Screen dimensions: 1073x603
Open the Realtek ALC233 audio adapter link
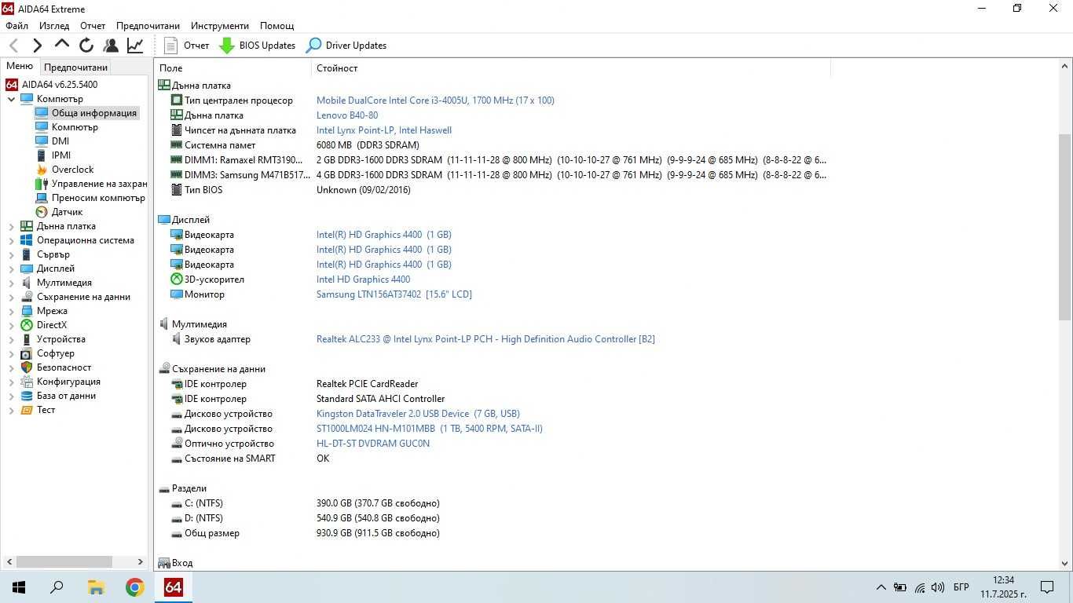point(485,339)
